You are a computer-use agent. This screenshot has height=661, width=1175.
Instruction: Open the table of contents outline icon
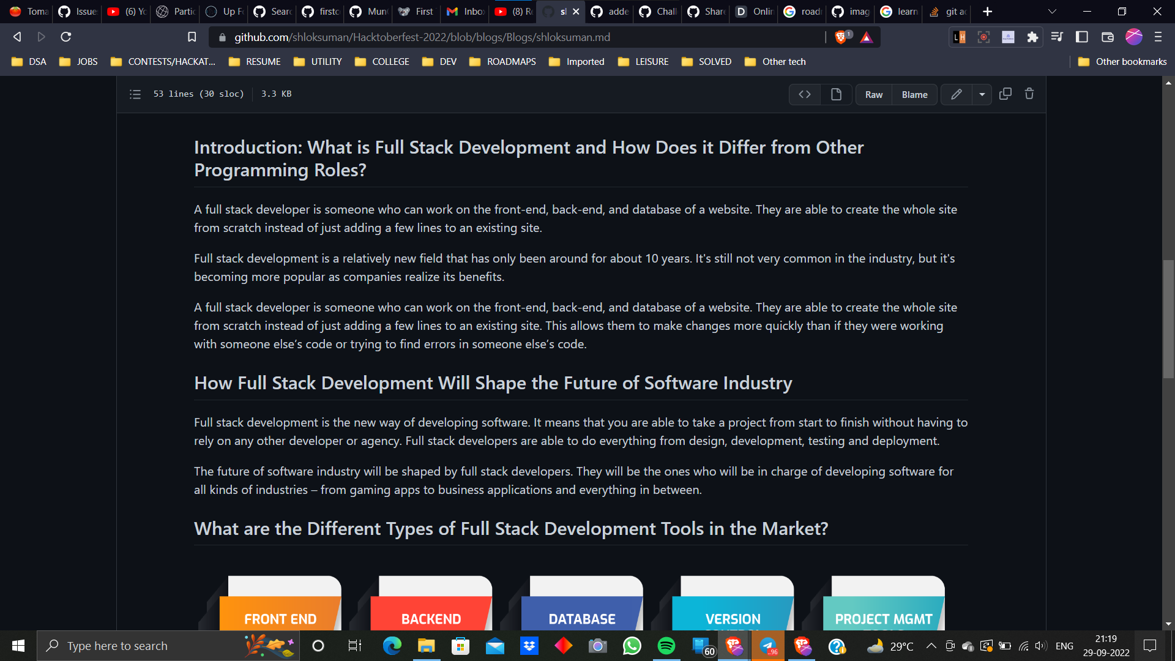click(135, 94)
